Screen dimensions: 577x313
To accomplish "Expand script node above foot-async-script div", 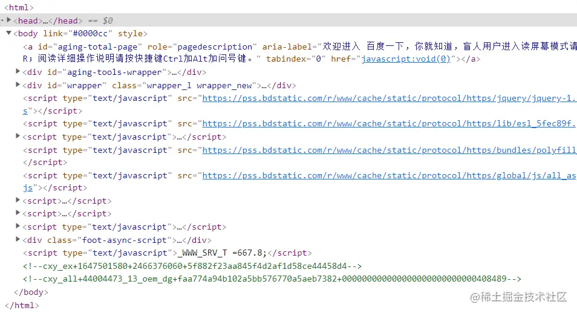I will click(x=18, y=226).
